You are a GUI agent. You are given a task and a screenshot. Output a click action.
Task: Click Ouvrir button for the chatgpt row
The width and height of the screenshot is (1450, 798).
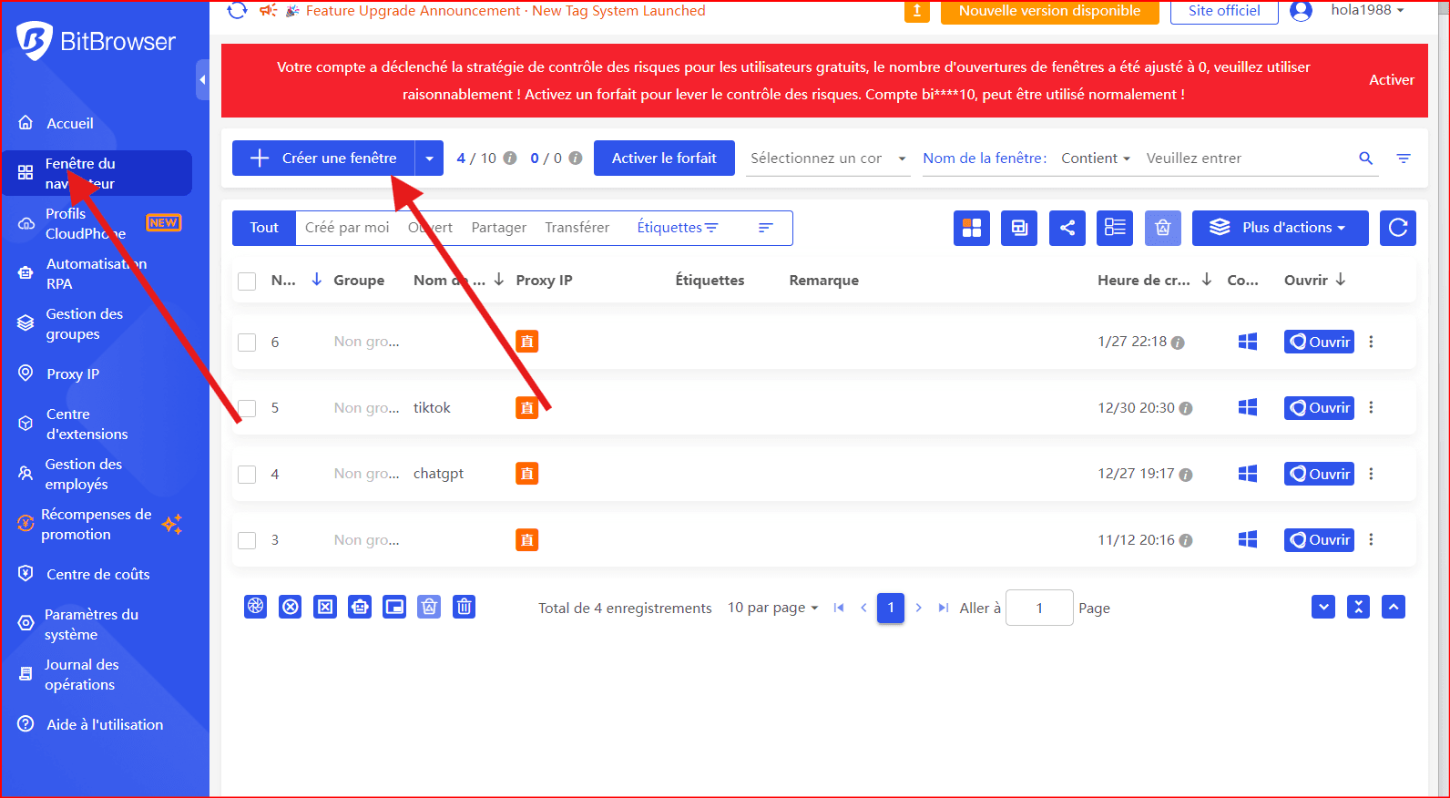pyautogui.click(x=1319, y=475)
